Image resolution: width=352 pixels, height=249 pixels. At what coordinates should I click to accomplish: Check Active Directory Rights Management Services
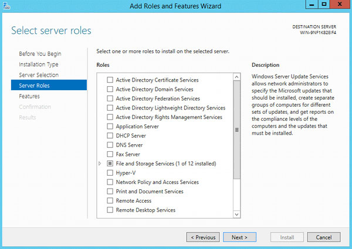click(110, 117)
